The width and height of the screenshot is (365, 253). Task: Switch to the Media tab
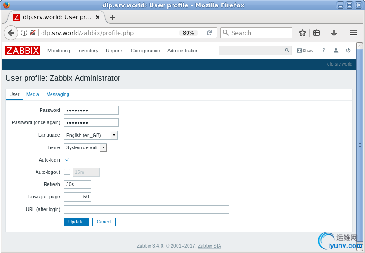click(32, 94)
